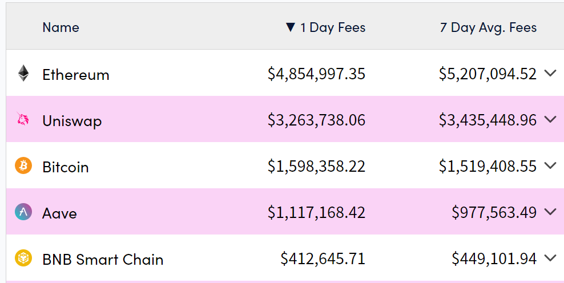
Task: Click the orange Bitcoin logo icon
Action: pyautogui.click(x=23, y=166)
